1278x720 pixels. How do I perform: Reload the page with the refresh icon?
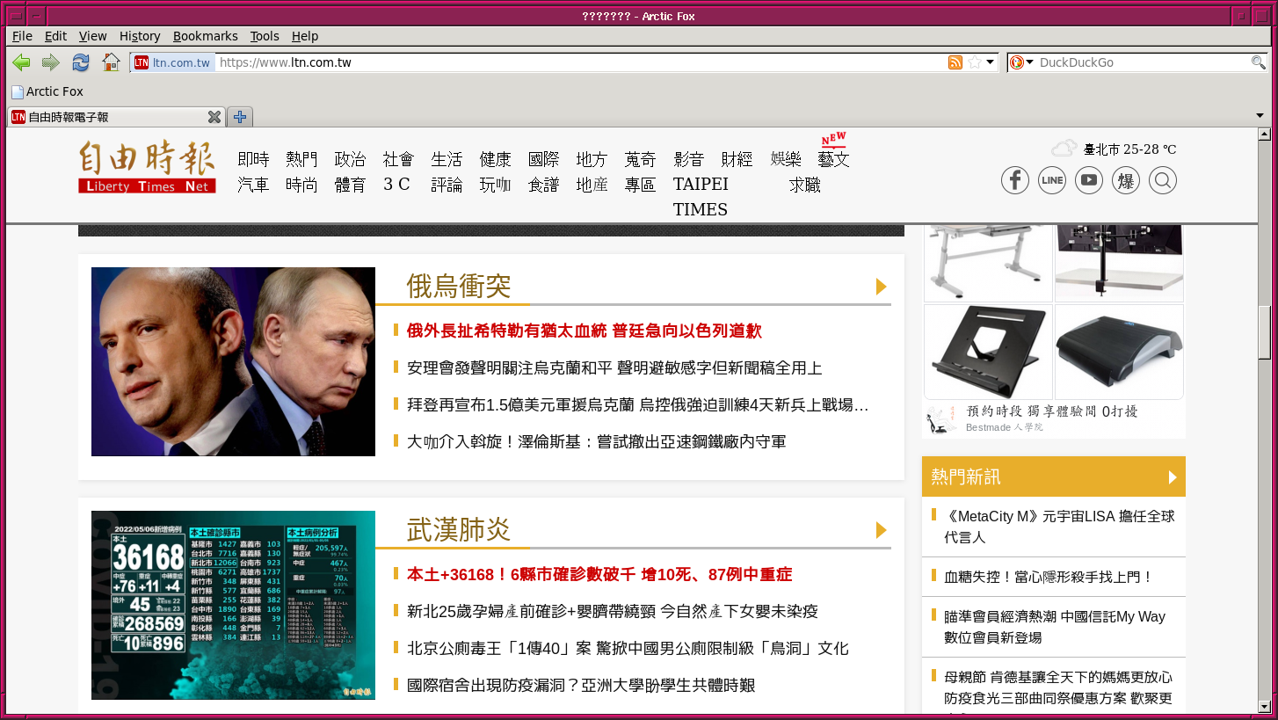click(81, 62)
